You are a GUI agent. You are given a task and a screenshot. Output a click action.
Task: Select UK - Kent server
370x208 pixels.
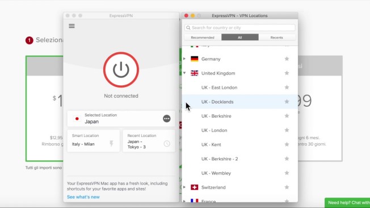239,144
